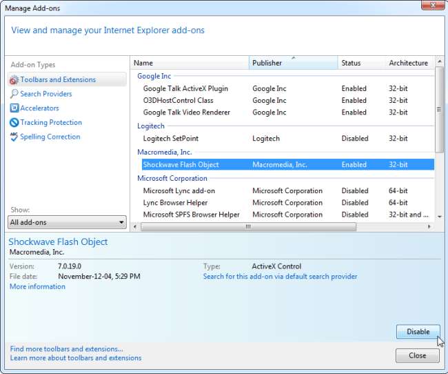Click the Search Providers magnifier icon

[x=14, y=94]
